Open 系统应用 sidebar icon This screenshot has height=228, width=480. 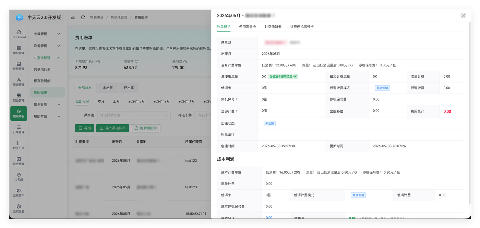coord(19,193)
